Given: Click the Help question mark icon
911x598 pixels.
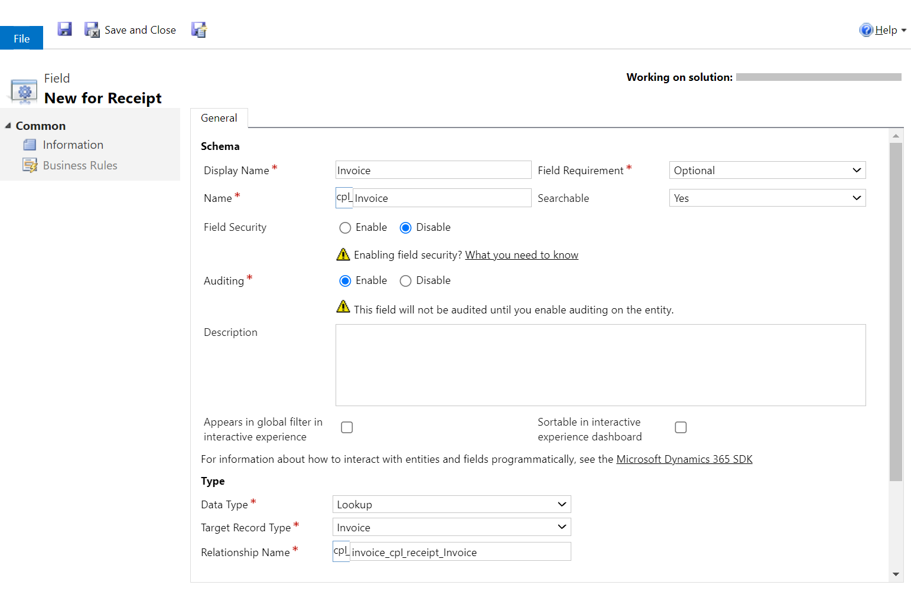Looking at the screenshot, I should pos(866,30).
